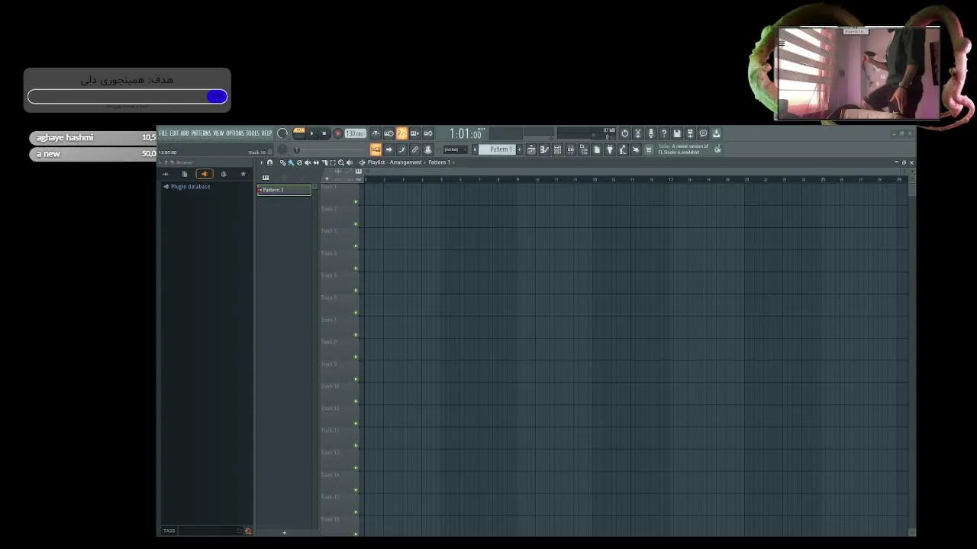The height and width of the screenshot is (549, 977).
Task: Select the playlist draw pencil tool
Action: (282, 162)
